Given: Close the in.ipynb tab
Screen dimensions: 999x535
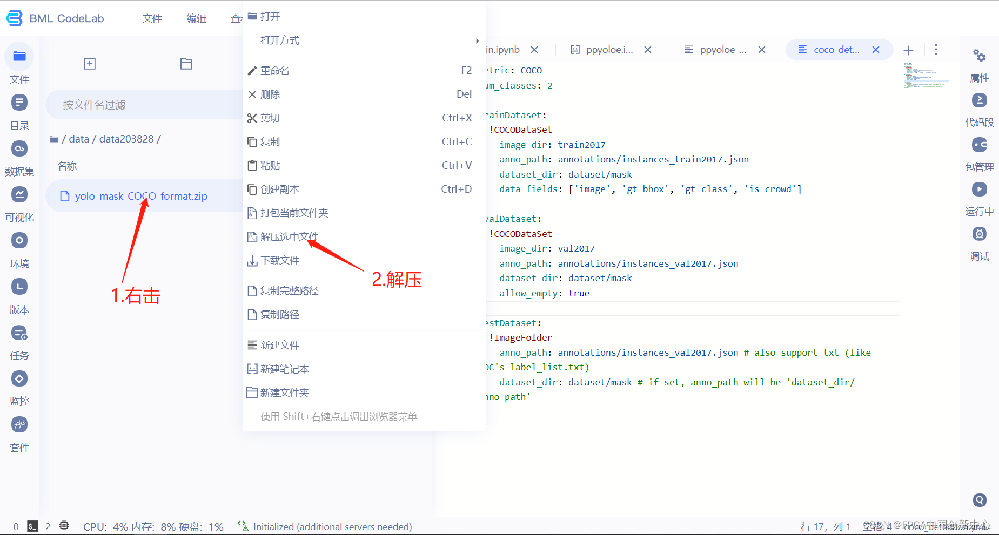Looking at the screenshot, I should pyautogui.click(x=534, y=50).
